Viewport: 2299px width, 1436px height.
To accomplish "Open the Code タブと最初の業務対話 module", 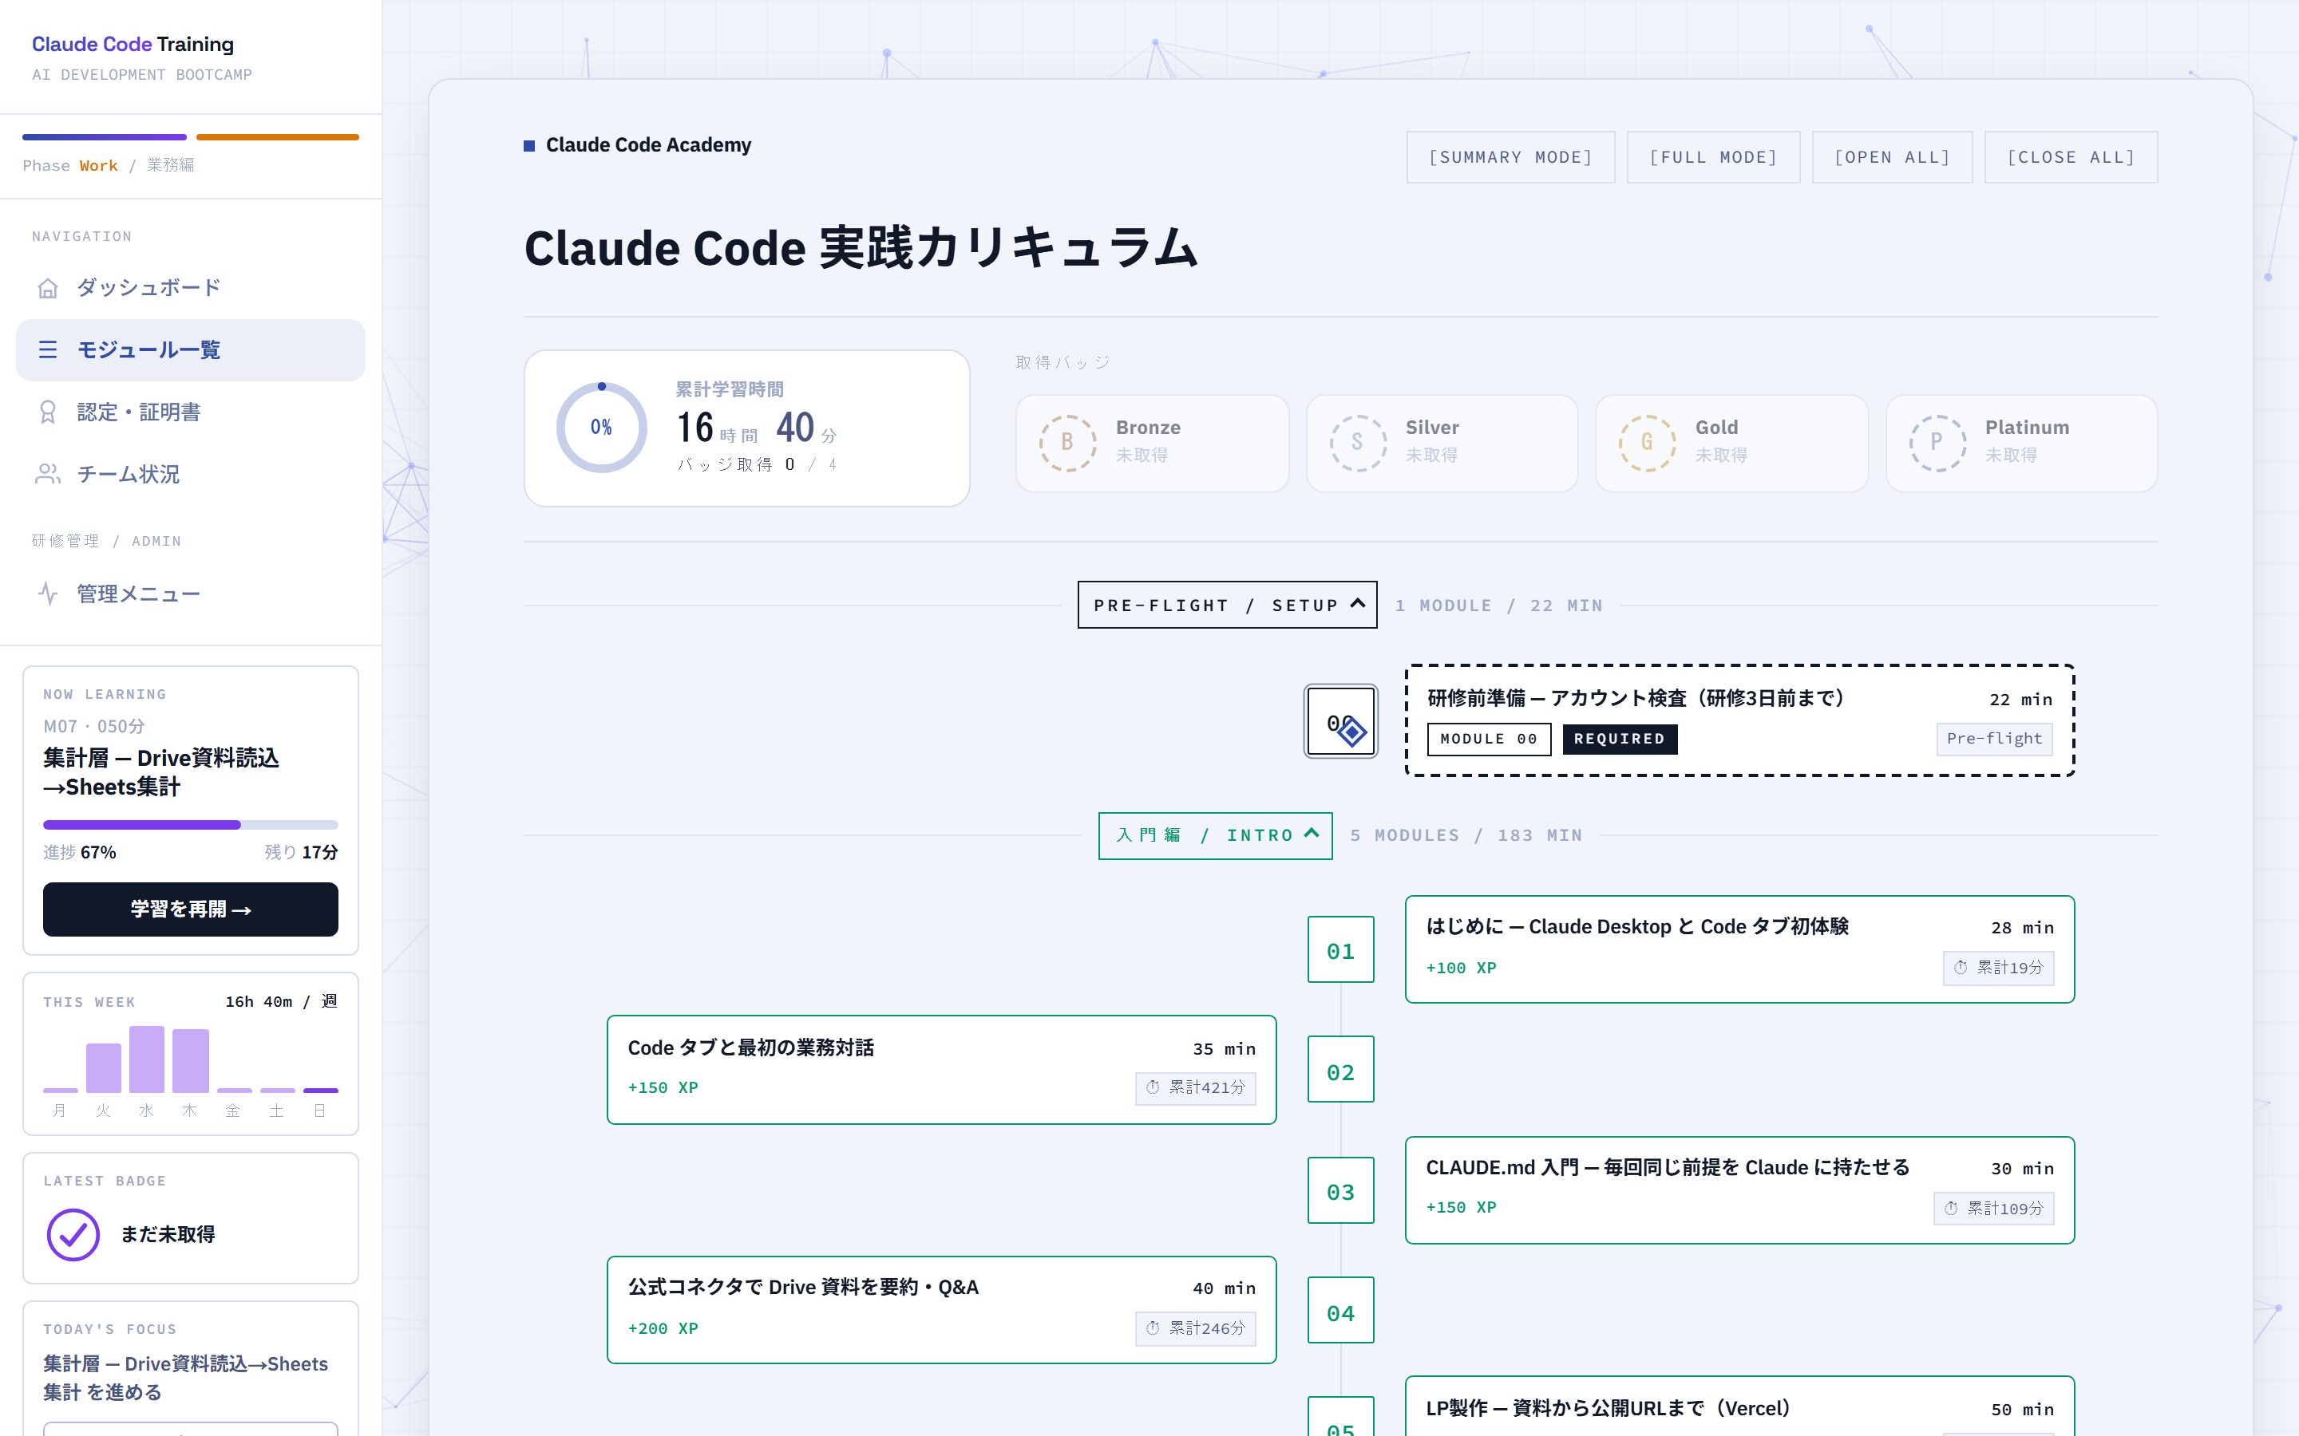I will pos(941,1071).
